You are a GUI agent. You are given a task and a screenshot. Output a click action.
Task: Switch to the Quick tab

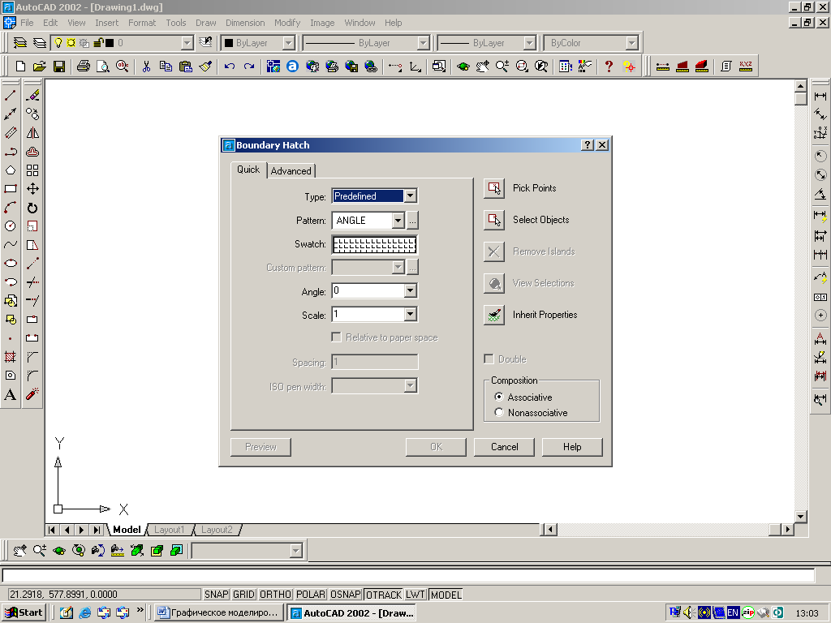(x=248, y=170)
